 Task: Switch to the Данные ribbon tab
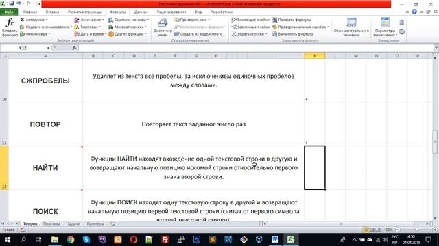coord(141,12)
